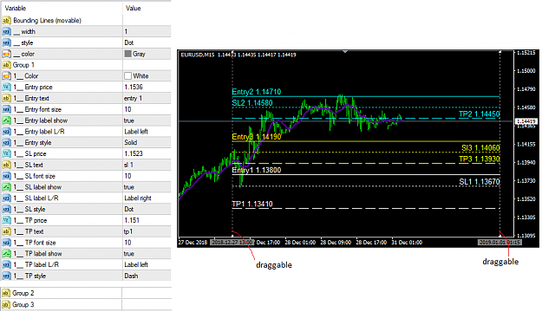Click the string icon beside 1__ SL text
542x312 pixels.
click(x=7, y=165)
